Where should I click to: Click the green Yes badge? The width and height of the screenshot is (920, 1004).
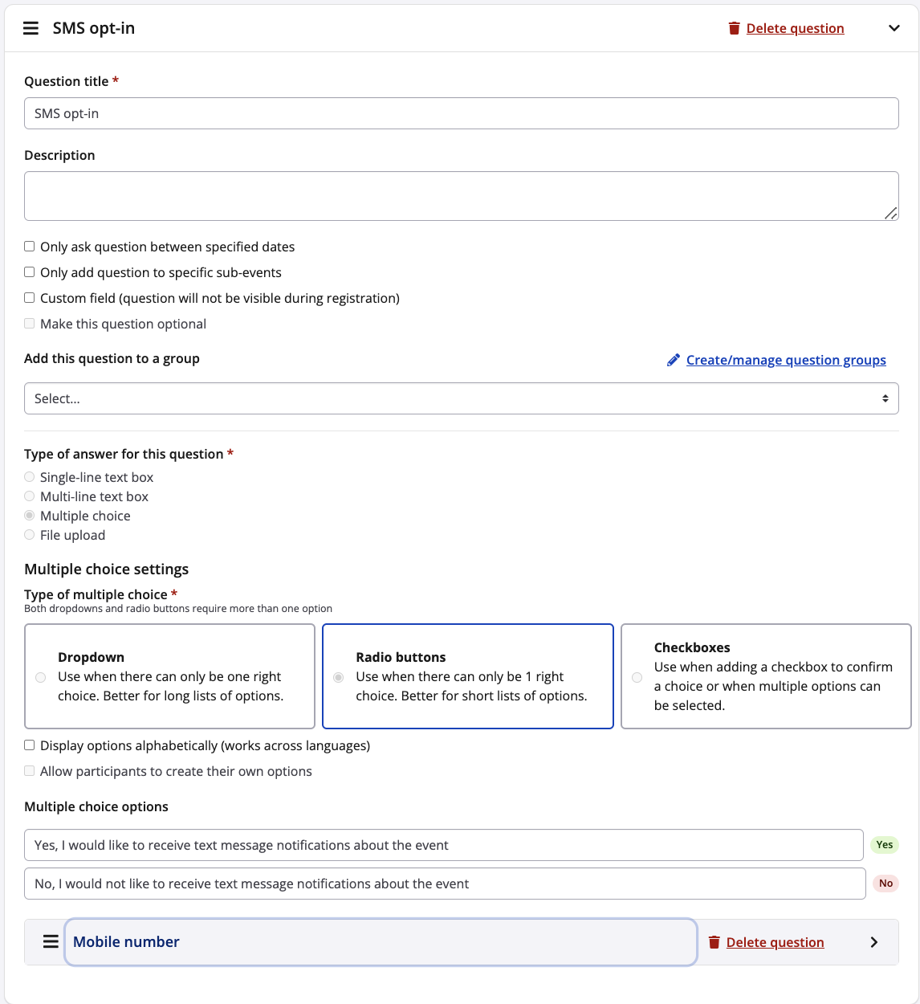884,845
